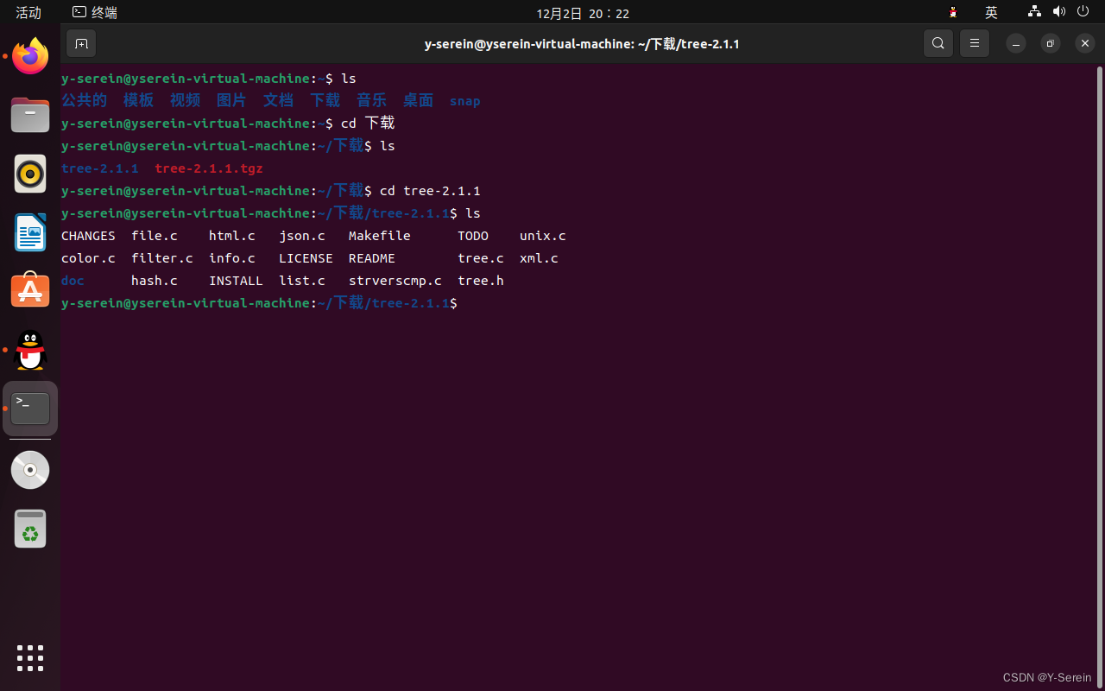The height and width of the screenshot is (691, 1105).
Task: Open terminal search via the magnifier icon
Action: point(938,43)
